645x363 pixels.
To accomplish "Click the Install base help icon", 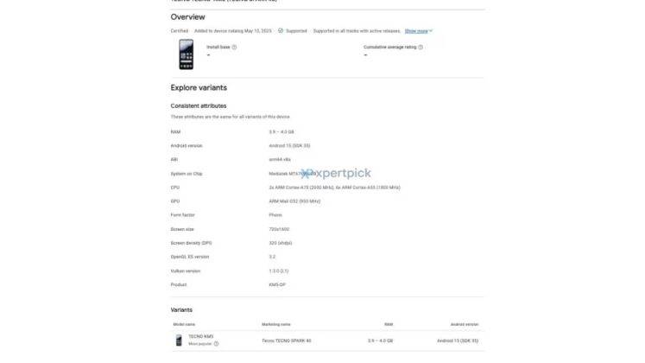I will 234,48.
